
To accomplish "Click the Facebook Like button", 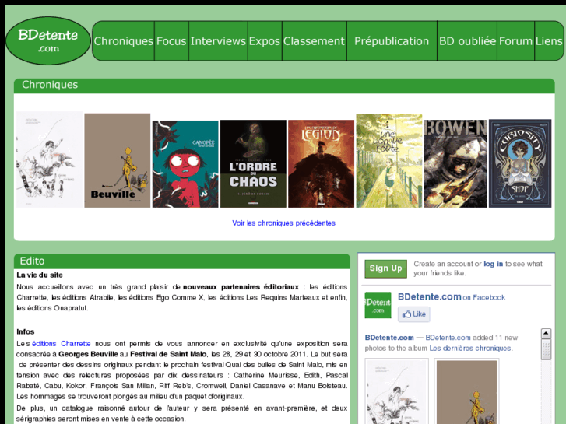I will pos(413,314).
